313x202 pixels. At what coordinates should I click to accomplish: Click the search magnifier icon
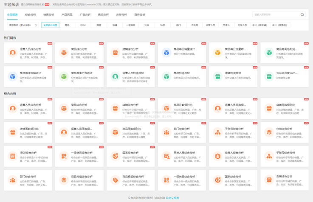tap(302, 14)
